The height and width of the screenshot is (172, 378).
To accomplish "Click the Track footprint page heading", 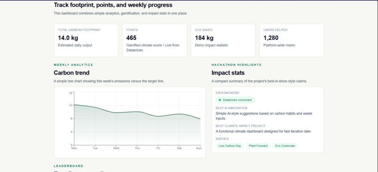I will [x=113, y=5].
